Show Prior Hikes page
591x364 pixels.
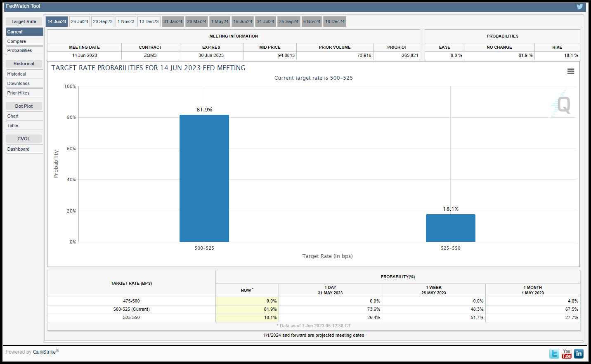click(x=24, y=93)
